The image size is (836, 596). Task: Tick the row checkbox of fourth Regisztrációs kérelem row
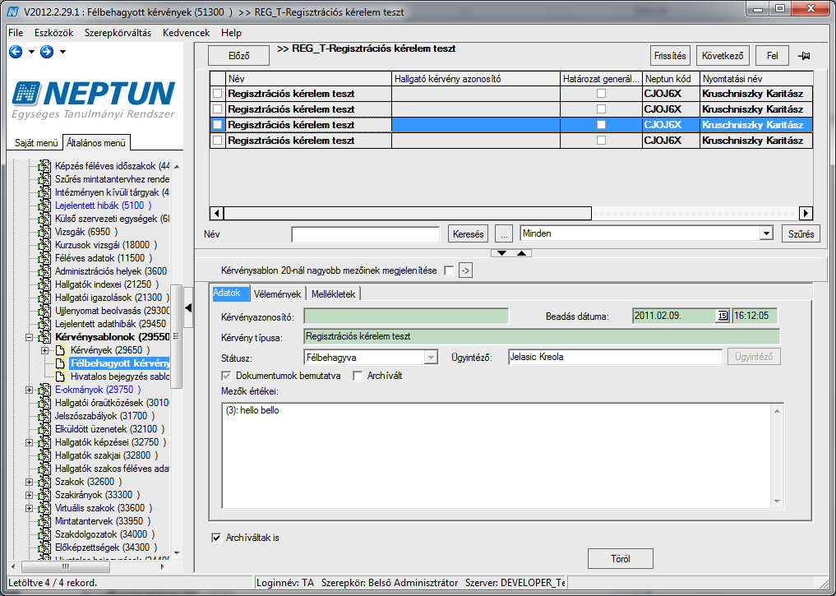[x=218, y=141]
